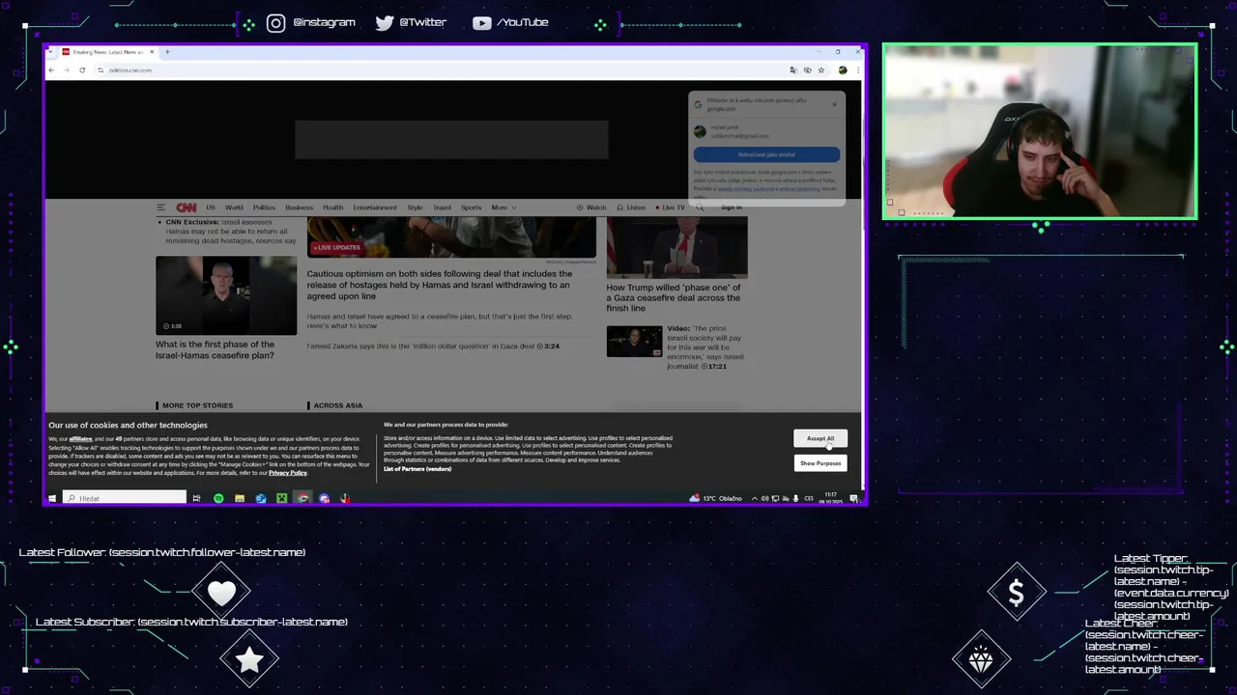
Task: Accept All cookies
Action: [820, 438]
